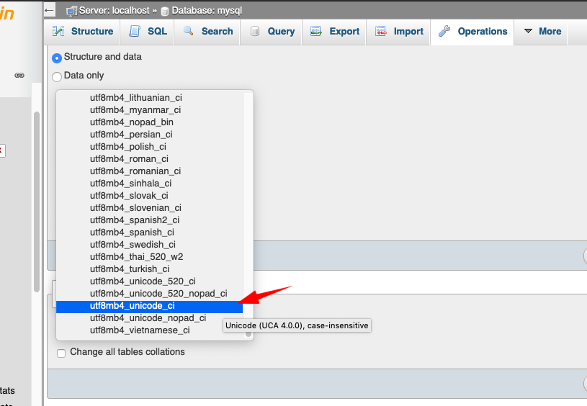Click the collation list scrollbar thumb
The height and width of the screenshot is (406, 587).
point(248,333)
